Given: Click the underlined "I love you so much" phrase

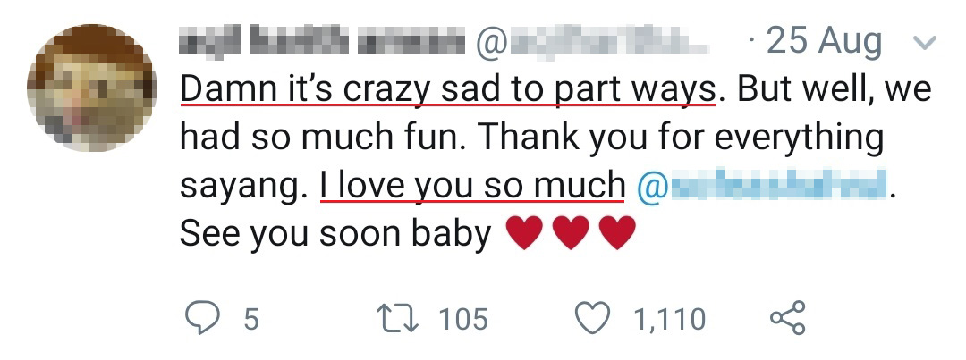Looking at the screenshot, I should pyautogui.click(x=471, y=185).
